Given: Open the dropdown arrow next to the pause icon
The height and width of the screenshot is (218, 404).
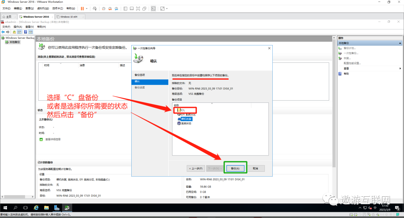Looking at the screenshot, I should [x=86, y=9].
